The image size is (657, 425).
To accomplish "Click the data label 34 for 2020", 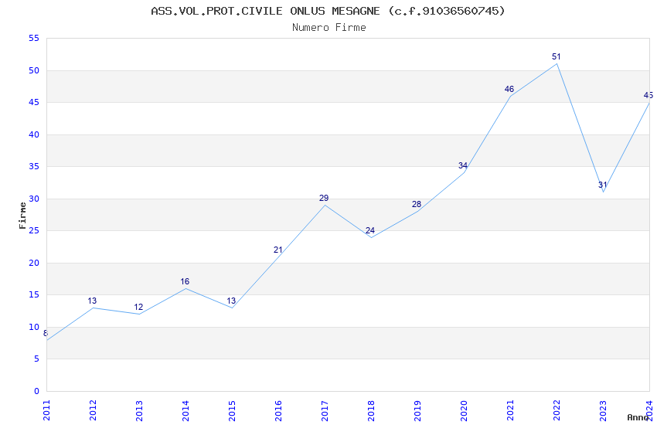I will pyautogui.click(x=463, y=166).
